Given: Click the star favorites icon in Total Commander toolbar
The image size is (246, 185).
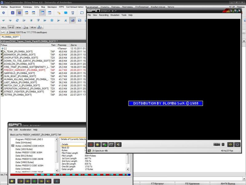Looking at the screenshot, I should pyautogui.click(x=52, y=20).
